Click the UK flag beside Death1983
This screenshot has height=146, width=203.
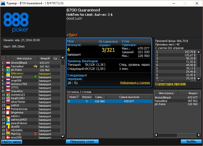click(x=8, y=98)
